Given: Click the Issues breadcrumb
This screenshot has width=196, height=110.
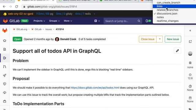Looking at the screenshot, I should [x=48, y=29].
